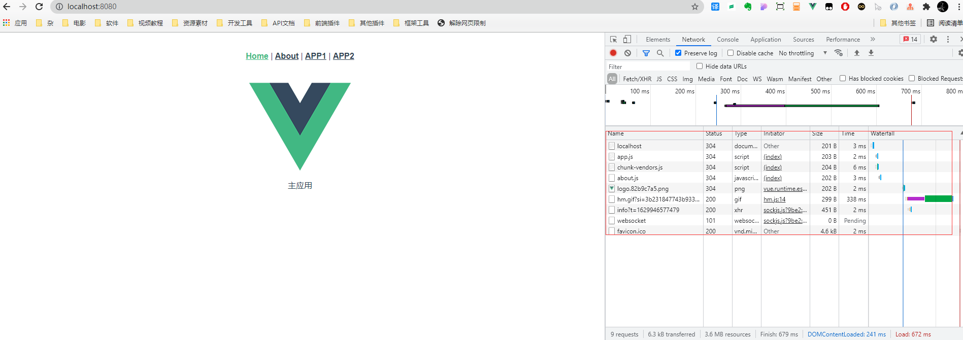
Task: Open network search magnifier
Action: 660,53
